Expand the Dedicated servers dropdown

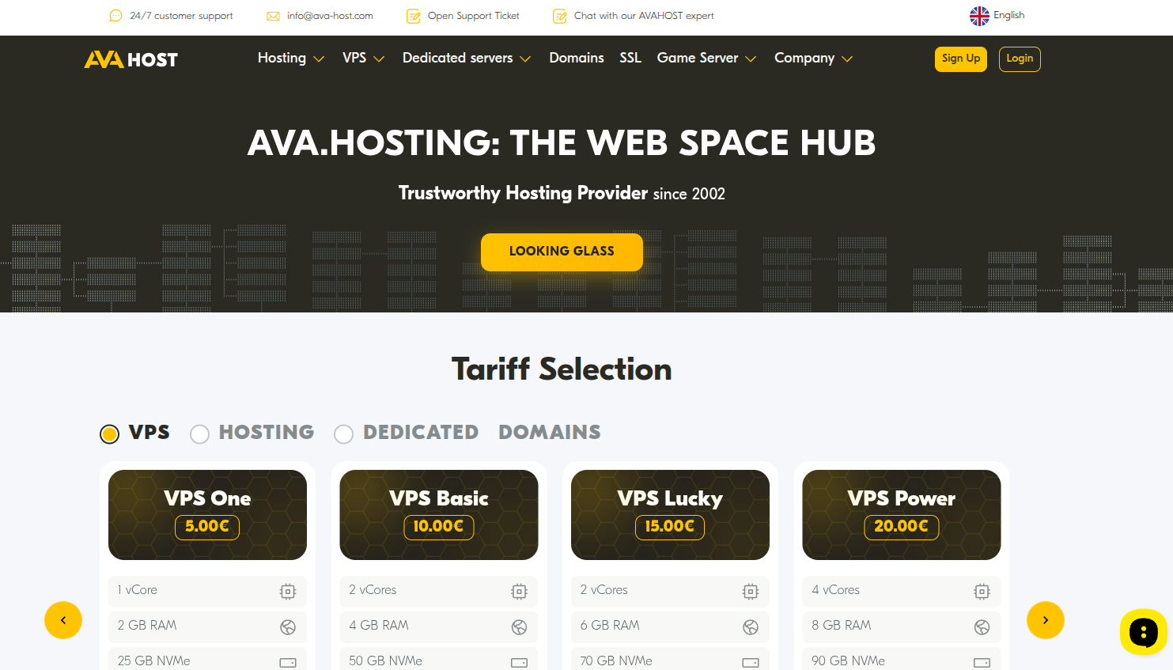(x=466, y=59)
